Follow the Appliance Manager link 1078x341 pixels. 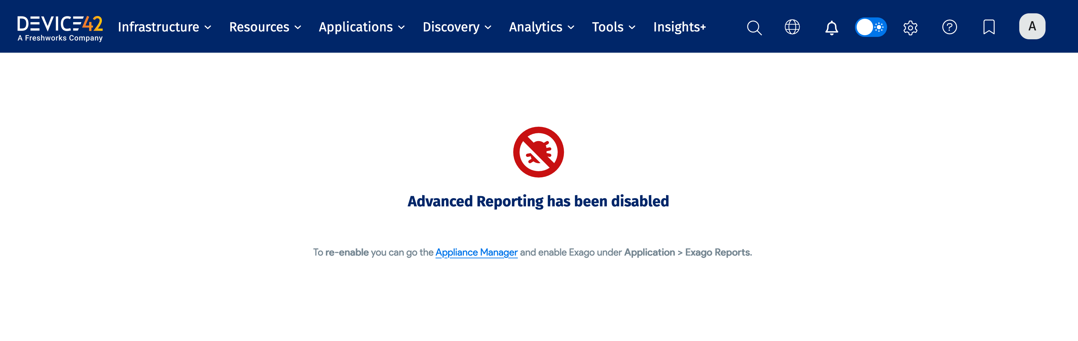pyautogui.click(x=476, y=252)
